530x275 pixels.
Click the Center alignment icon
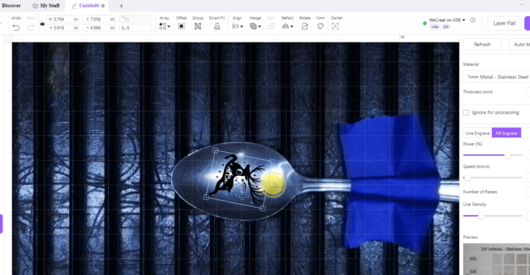pyautogui.click(x=336, y=26)
